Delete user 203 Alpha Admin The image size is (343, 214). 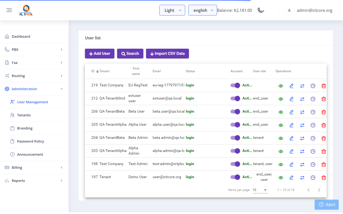point(324,151)
